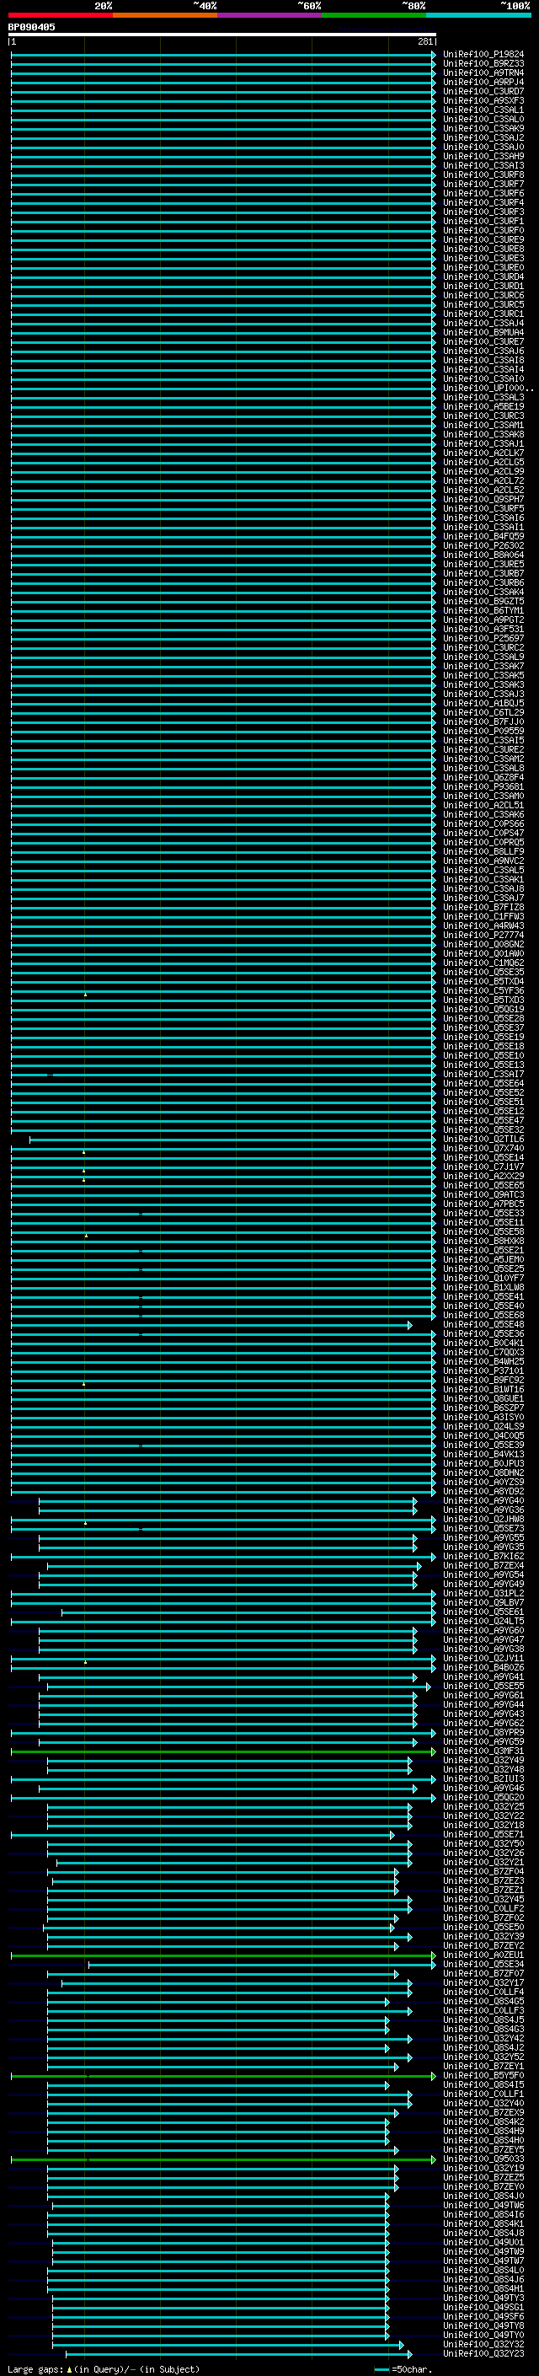This screenshot has height=2376, width=539.
Task: Select label UniRef100_Q3MF31
Action: 483,1751
